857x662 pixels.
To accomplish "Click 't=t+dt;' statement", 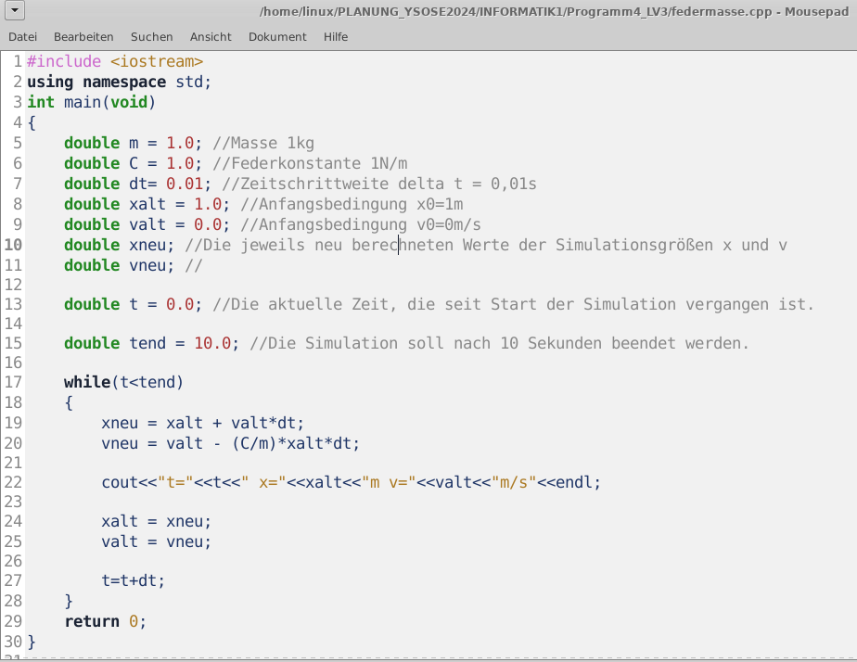I will click(x=133, y=580).
